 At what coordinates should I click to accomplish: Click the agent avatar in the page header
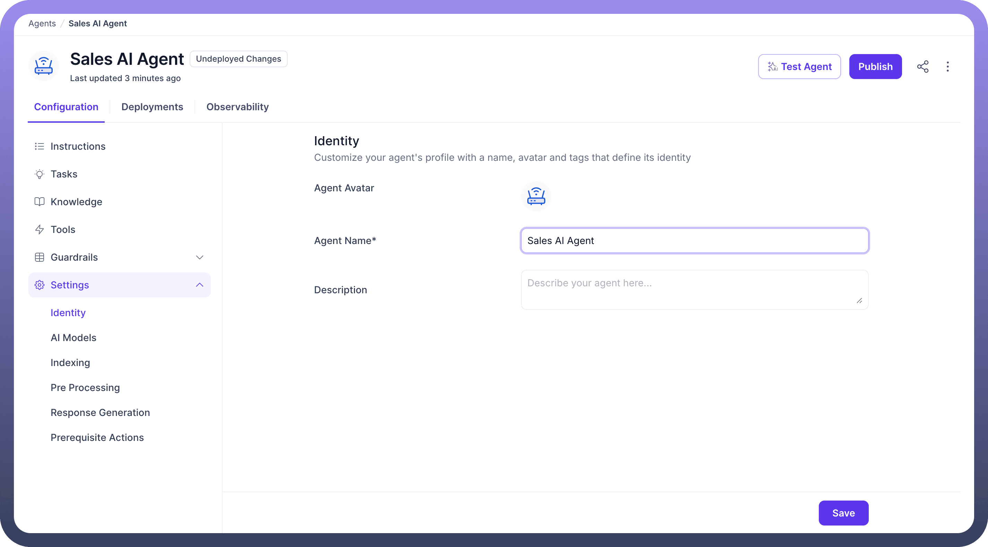(43, 66)
